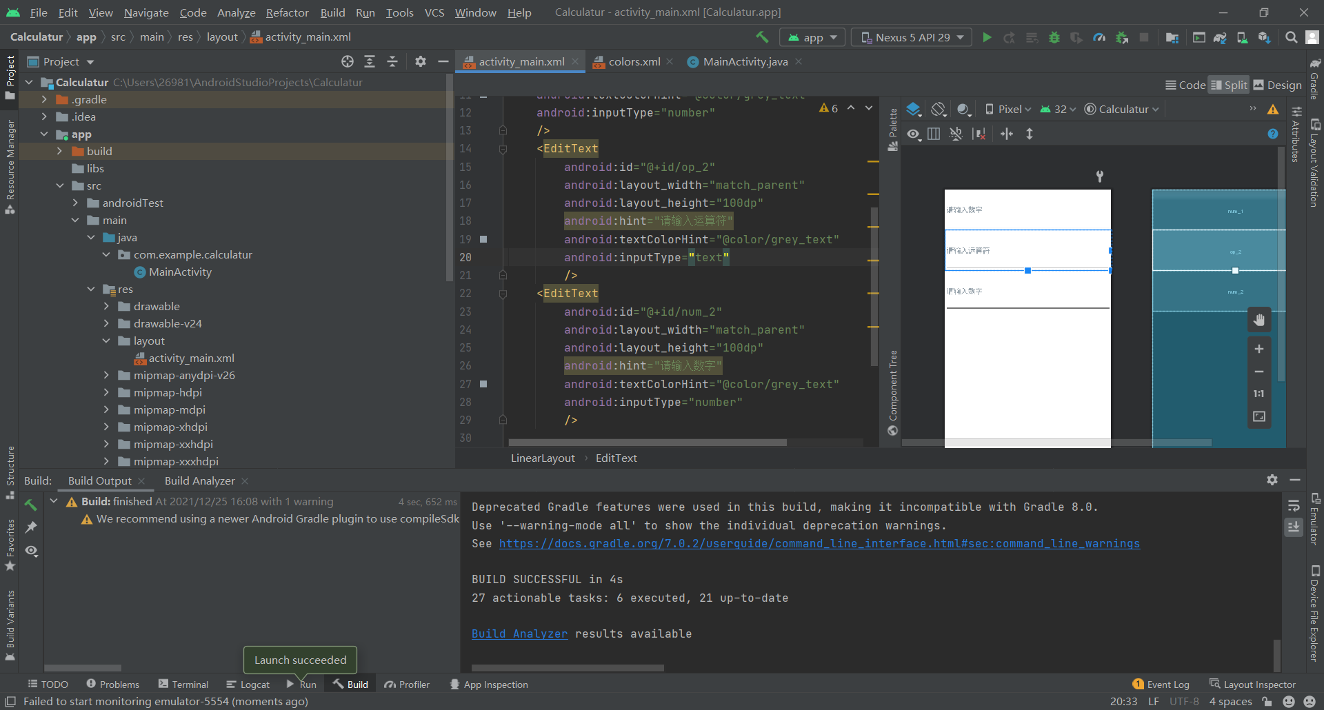1324x710 pixels.
Task: Click the editor horizontal scrollbar
Action: [x=647, y=443]
